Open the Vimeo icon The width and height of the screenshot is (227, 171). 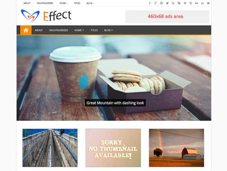(185, 3)
